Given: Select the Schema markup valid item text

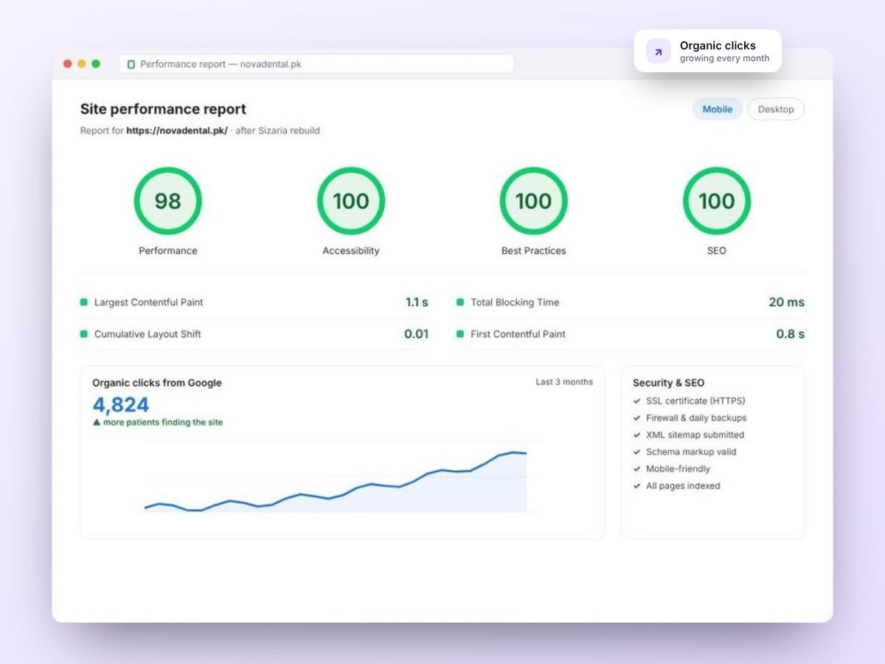Looking at the screenshot, I should [x=691, y=452].
